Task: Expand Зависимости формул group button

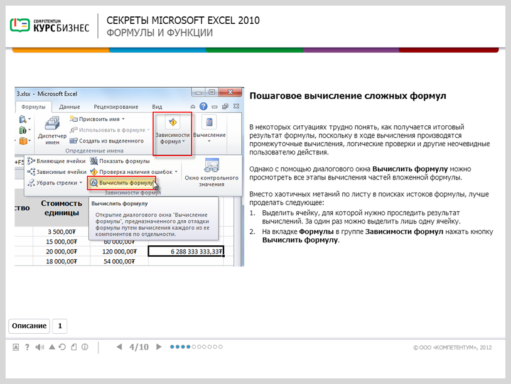Action: tap(173, 134)
